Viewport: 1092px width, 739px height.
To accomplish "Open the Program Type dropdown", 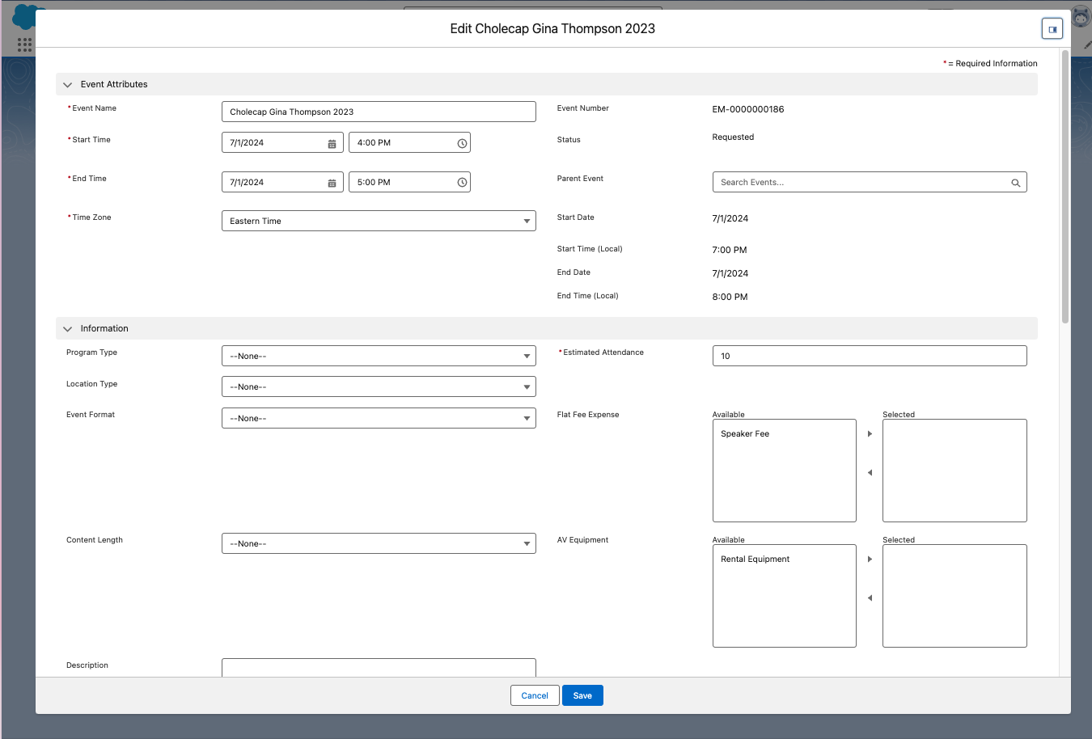I will click(378, 356).
